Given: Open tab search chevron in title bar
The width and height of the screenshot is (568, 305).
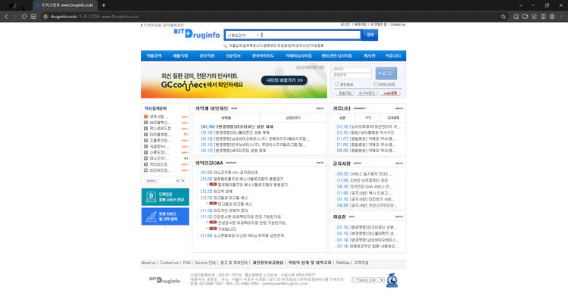Looking at the screenshot, I should [x=520, y=5].
